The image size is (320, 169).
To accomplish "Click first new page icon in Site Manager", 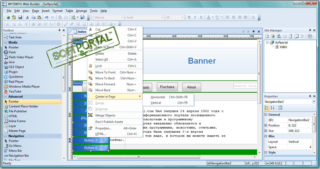I will click(267, 36).
